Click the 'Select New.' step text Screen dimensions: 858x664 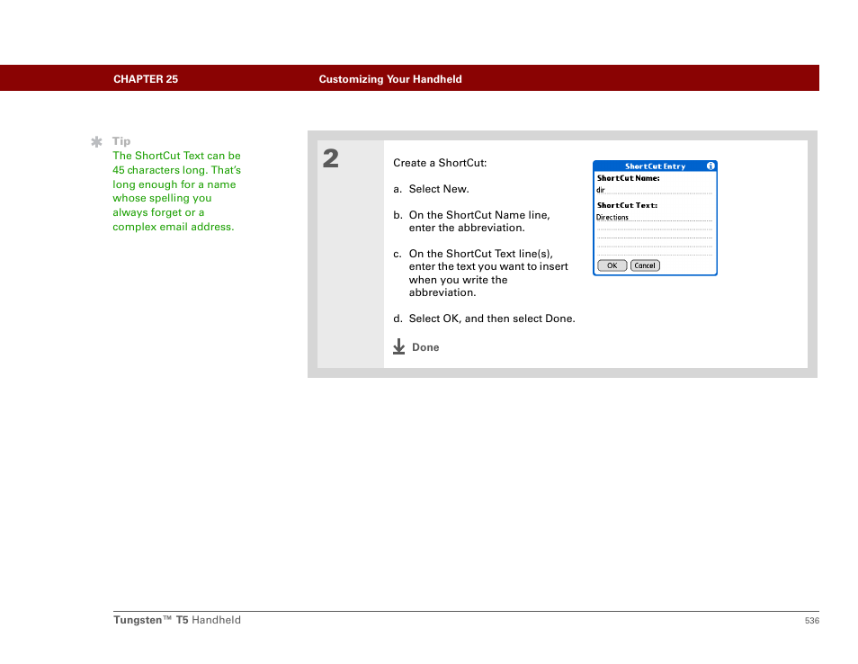439,189
